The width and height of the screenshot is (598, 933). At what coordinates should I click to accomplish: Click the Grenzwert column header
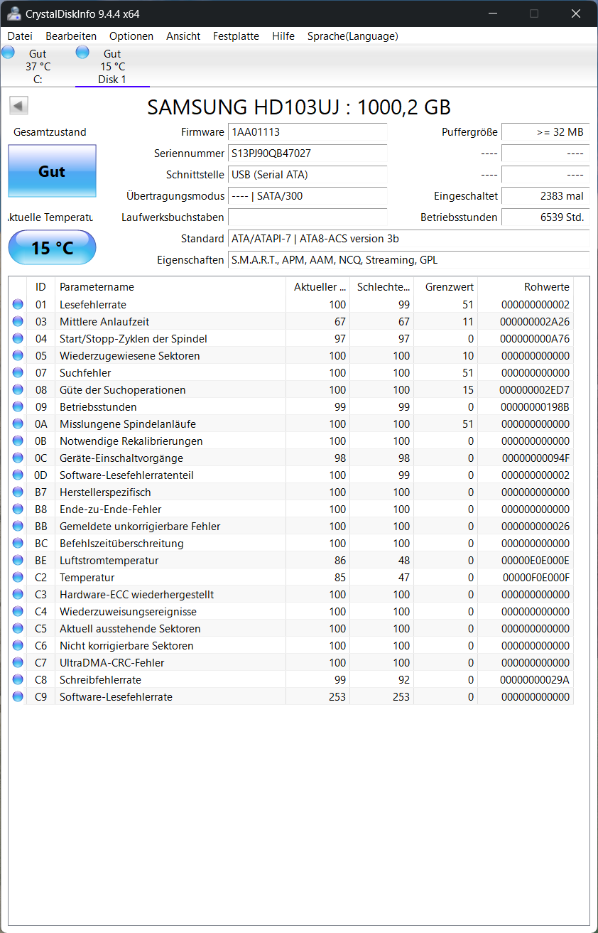(446, 287)
